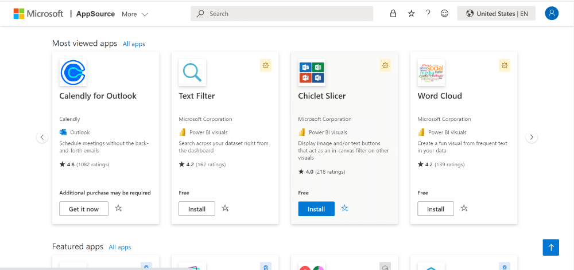
Task: Install the Text Filter visual
Action: (196, 209)
